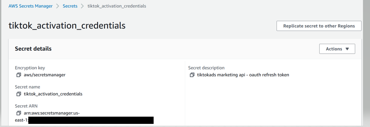Click the Encryption key label
This screenshot has height=127, width=370.
[30, 68]
